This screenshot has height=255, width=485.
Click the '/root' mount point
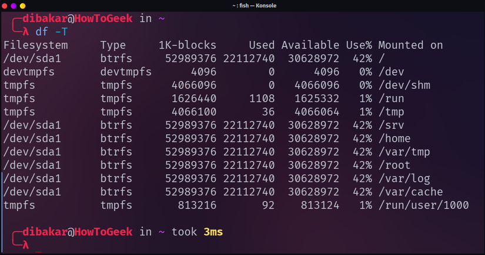coord(394,165)
